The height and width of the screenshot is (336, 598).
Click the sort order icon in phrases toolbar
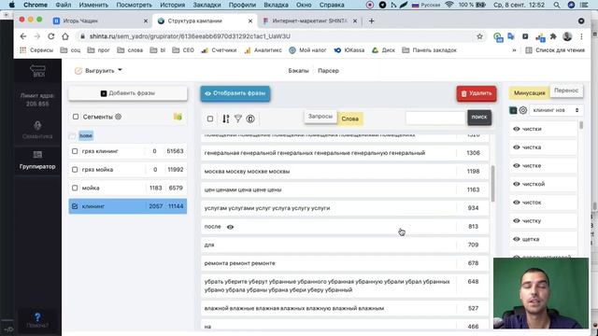[226, 119]
